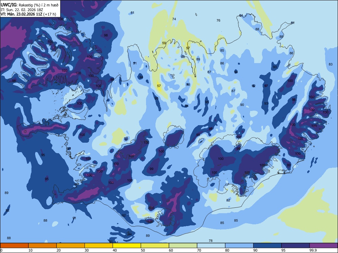Click the humidity value 74 on the map

coord(174,19)
